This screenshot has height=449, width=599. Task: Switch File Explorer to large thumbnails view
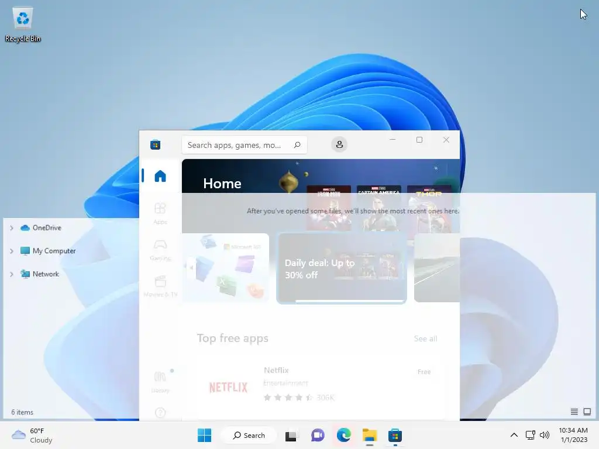click(587, 412)
